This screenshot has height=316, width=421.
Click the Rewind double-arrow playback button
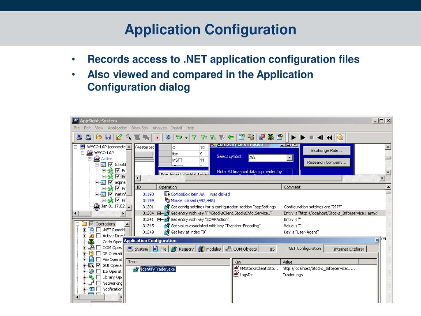point(329,137)
